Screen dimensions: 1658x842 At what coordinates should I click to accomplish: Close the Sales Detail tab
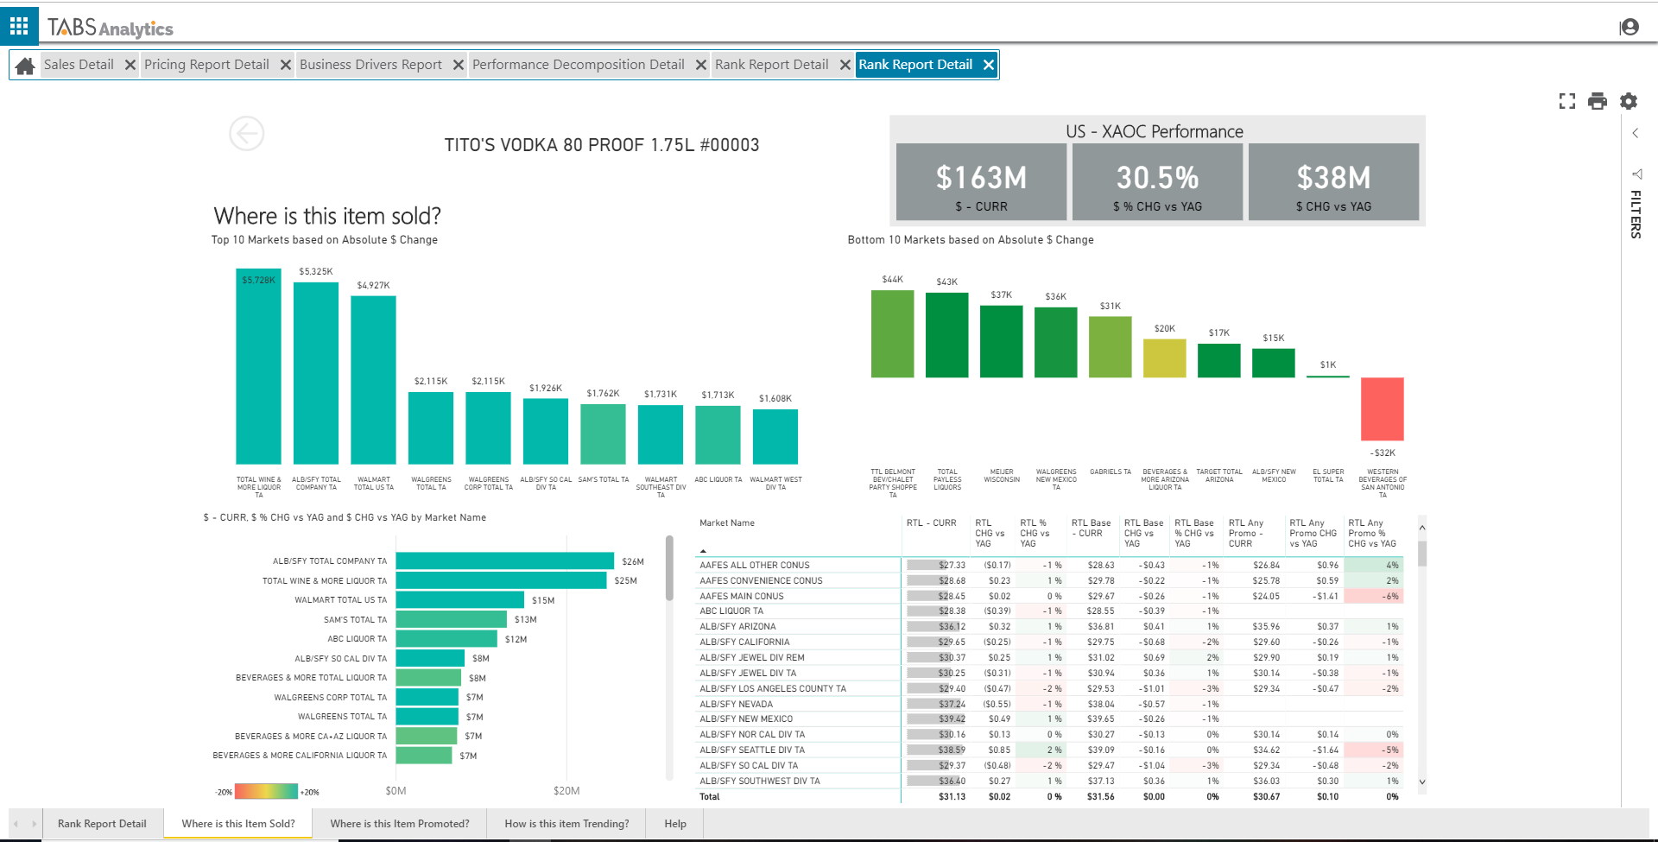130,65
